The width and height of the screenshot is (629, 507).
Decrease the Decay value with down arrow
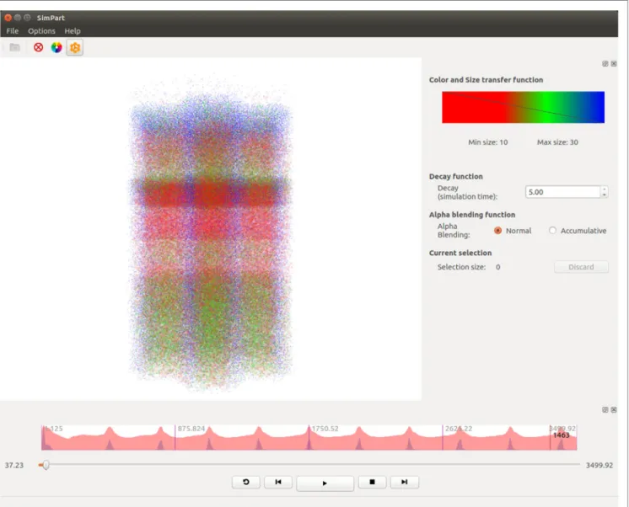(x=605, y=195)
